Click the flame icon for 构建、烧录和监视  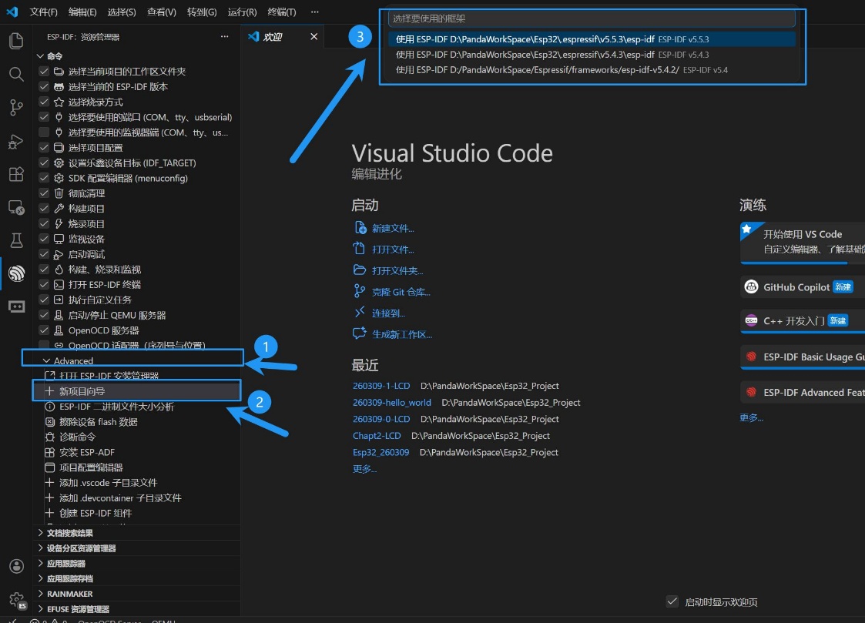(59, 269)
